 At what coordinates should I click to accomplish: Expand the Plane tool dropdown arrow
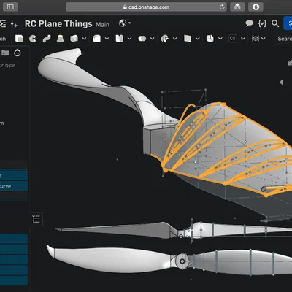198,39
